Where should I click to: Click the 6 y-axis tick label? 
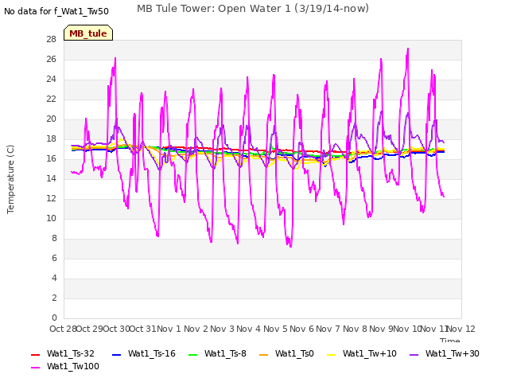point(54,258)
